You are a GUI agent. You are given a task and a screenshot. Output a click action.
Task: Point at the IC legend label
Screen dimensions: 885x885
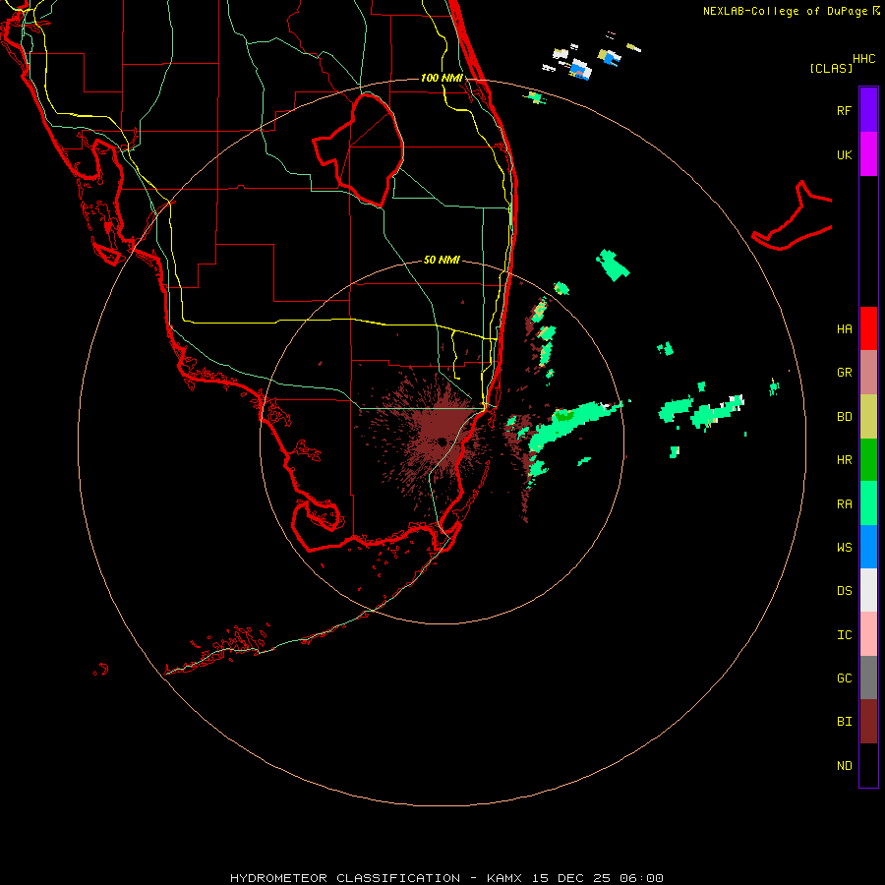pyautogui.click(x=844, y=635)
